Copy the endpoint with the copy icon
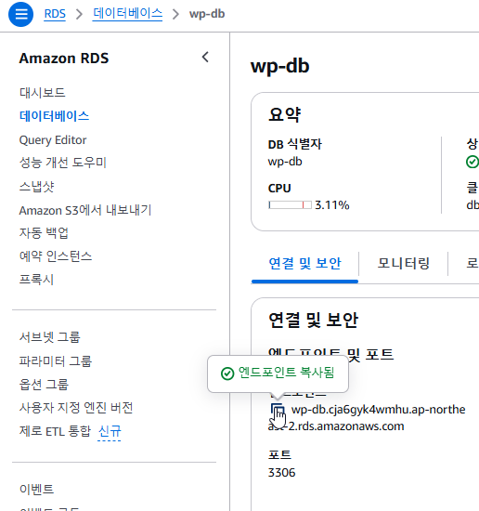 pyautogui.click(x=278, y=410)
